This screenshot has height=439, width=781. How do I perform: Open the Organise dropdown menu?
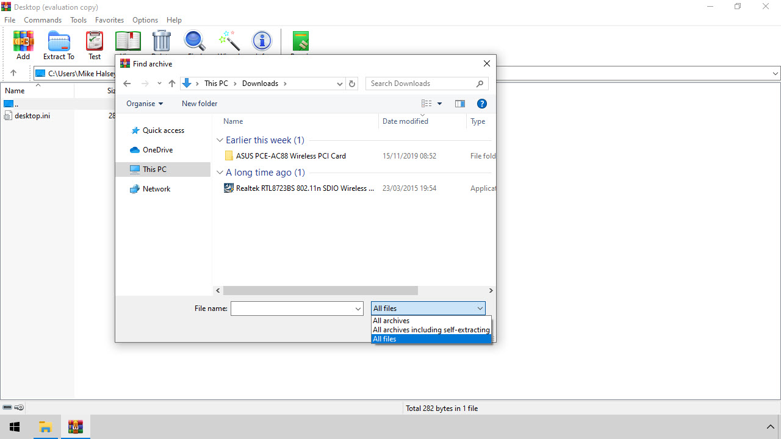(x=145, y=104)
